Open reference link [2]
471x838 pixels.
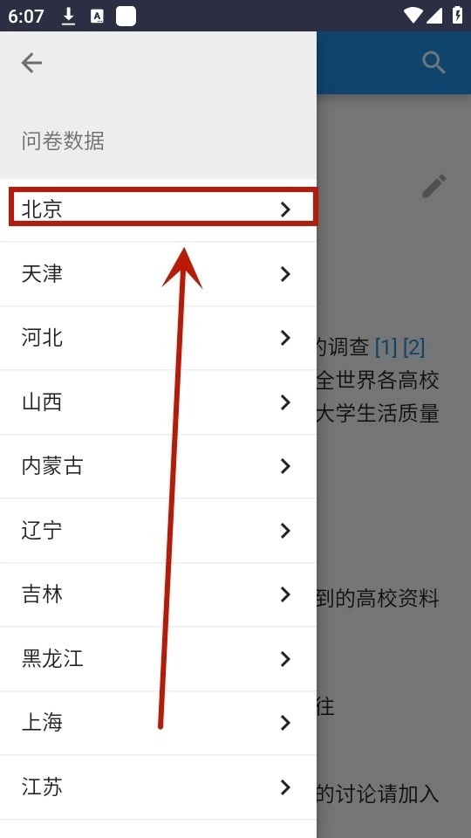point(413,348)
